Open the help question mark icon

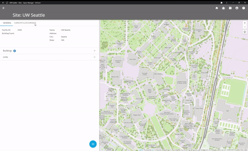(244, 8)
